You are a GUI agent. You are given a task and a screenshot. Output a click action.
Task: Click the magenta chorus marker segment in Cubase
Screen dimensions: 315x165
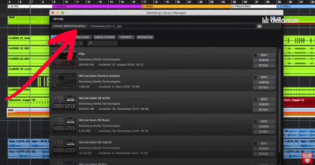click(x=97, y=6)
